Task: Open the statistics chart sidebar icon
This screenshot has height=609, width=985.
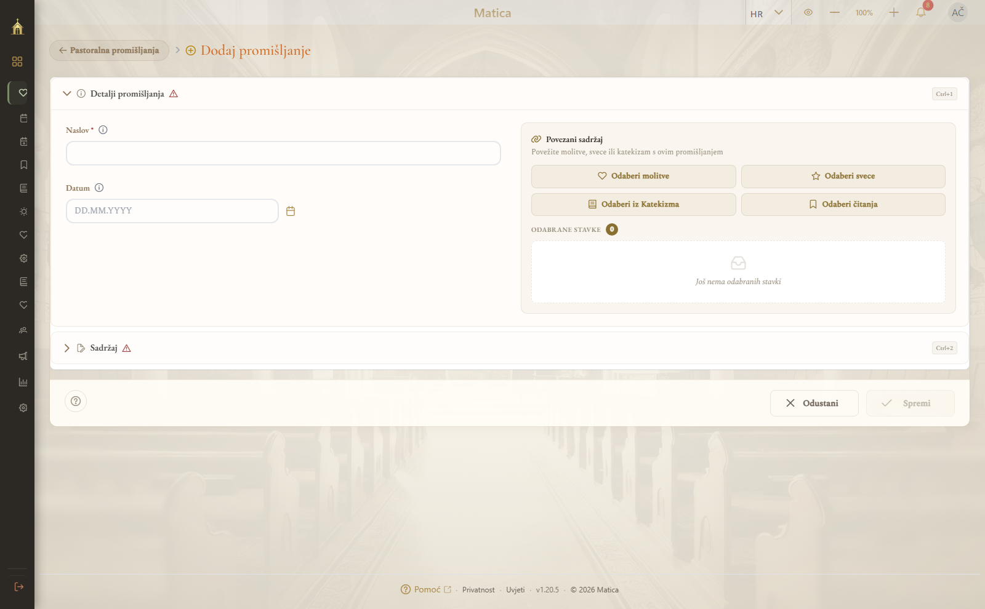Action: (x=23, y=382)
